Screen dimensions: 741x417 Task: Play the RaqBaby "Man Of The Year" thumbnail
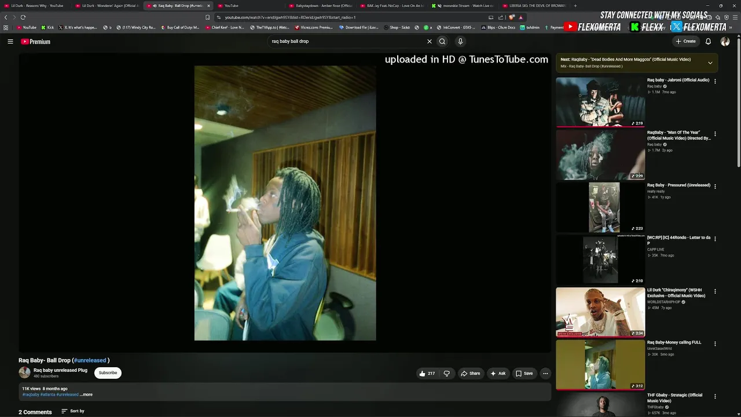click(x=600, y=155)
